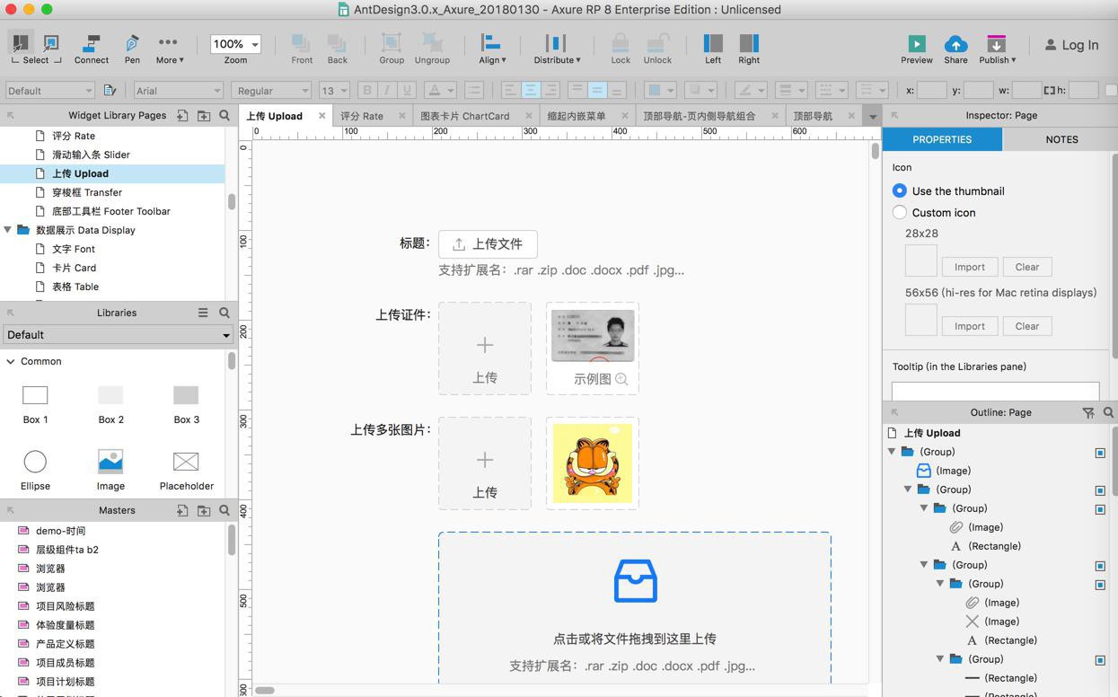Add a new page in Widget Library Pages

click(x=182, y=115)
